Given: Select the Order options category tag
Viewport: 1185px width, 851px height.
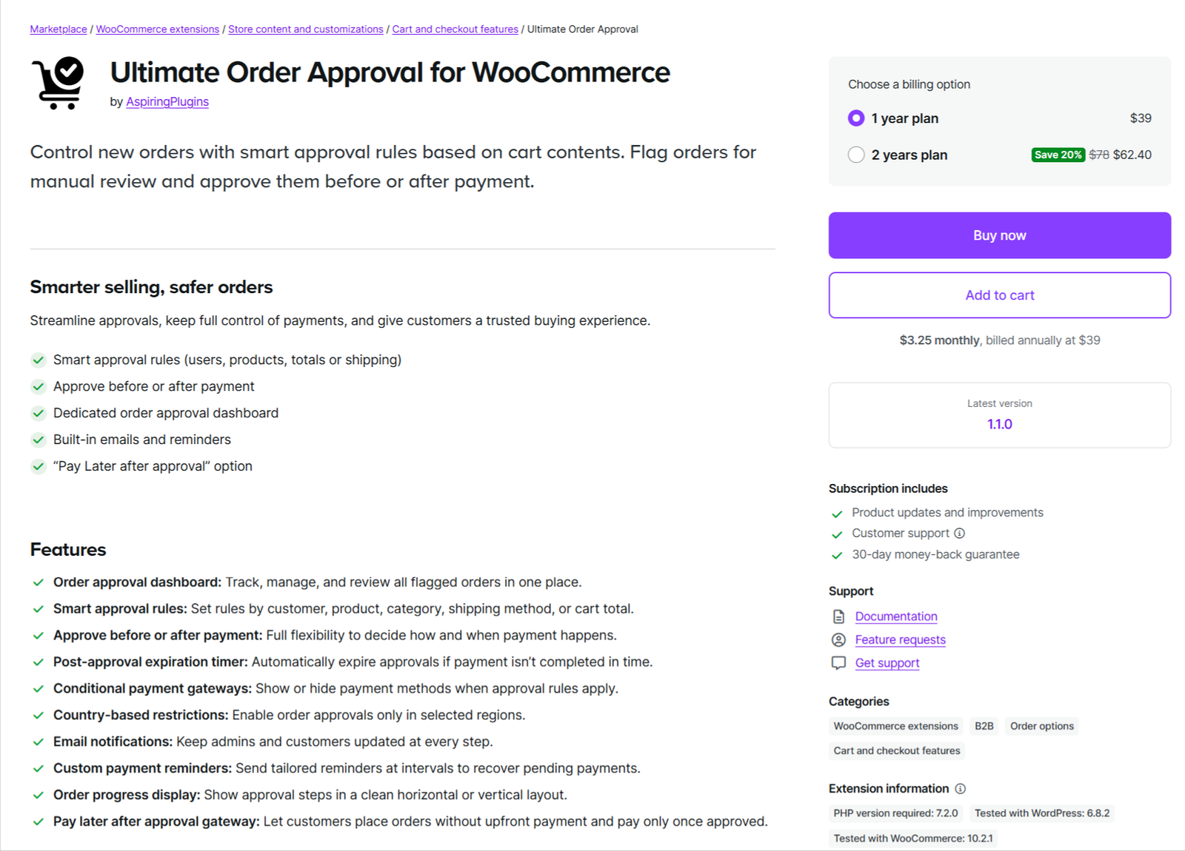Looking at the screenshot, I should point(1041,726).
